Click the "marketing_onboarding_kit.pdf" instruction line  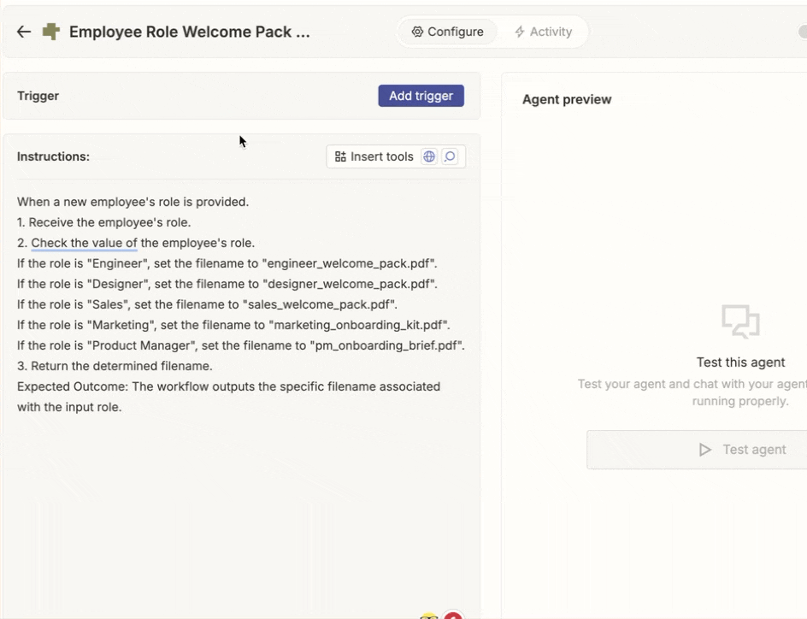(233, 325)
